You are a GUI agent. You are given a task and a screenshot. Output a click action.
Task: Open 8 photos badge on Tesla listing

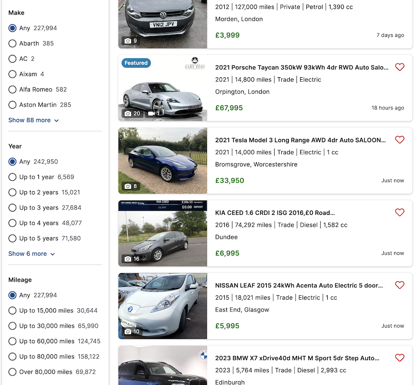131,186
